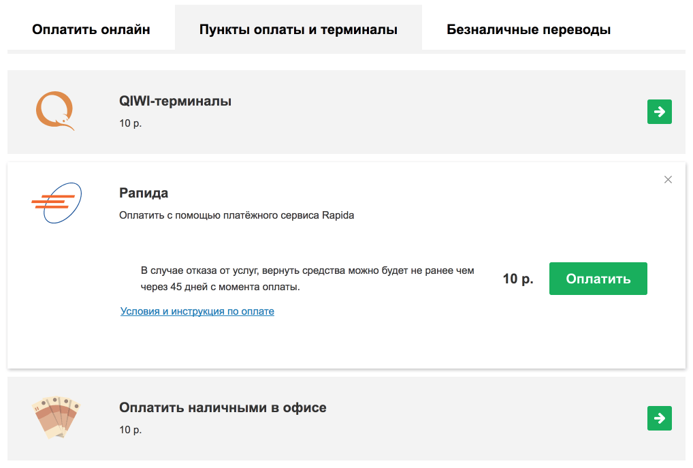Click Оплатить наличными в офисе heading
The width and height of the screenshot is (693, 468).
[x=223, y=407]
